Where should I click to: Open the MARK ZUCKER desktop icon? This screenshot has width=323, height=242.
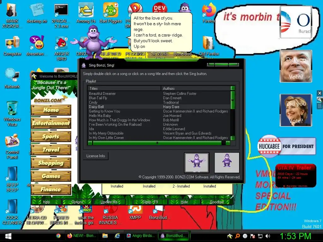[x=12, y=15]
